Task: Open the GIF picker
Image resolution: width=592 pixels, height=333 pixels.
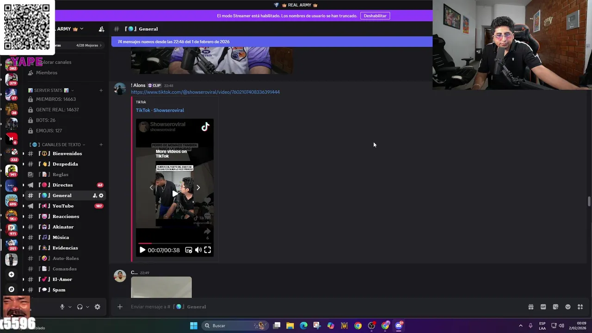Action: coord(543,307)
